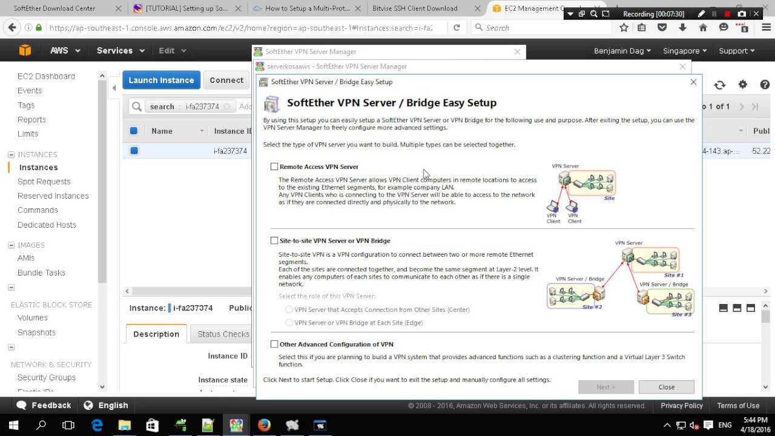Open Terms of Use link in footer
Screen dimensions: 775x436
(x=738, y=406)
